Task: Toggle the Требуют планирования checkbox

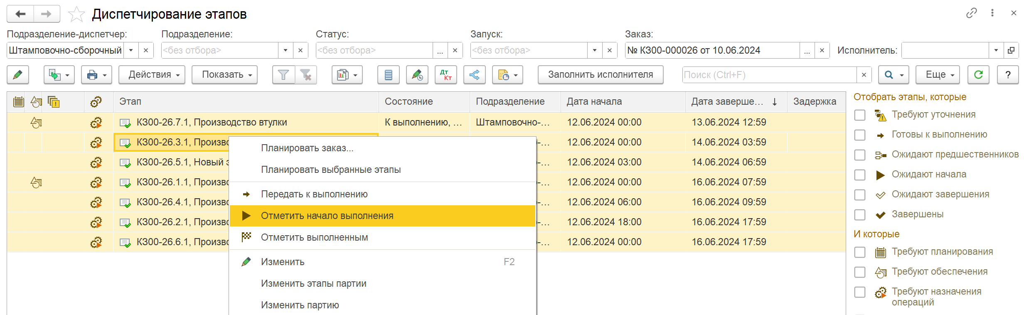Action: pos(860,252)
